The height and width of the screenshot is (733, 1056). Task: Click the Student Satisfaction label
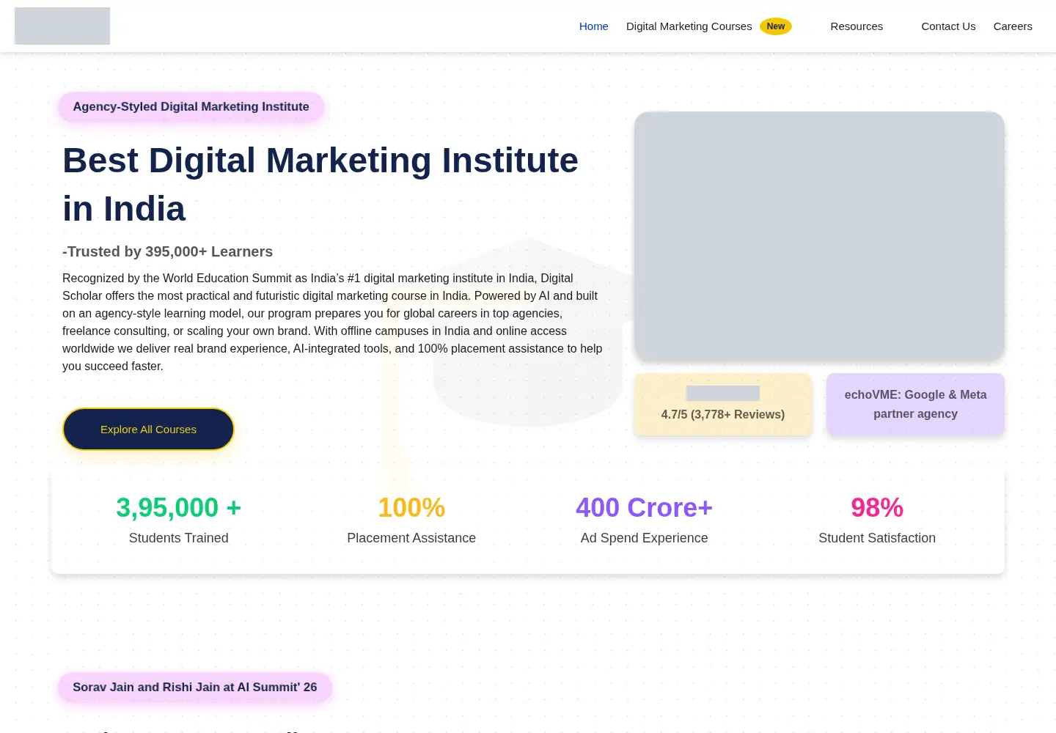coord(877,538)
